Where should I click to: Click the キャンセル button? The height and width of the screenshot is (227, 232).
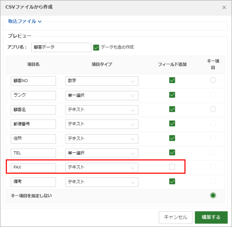(176, 217)
